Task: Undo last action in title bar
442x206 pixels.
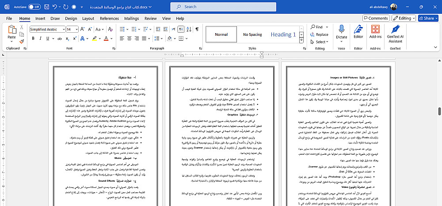Action: click(55, 7)
